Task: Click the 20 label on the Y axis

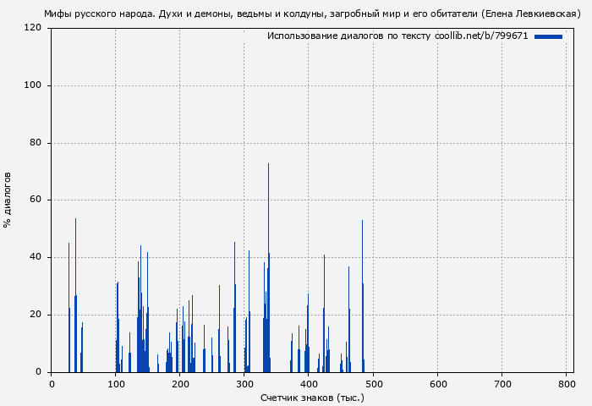Action: 36,315
